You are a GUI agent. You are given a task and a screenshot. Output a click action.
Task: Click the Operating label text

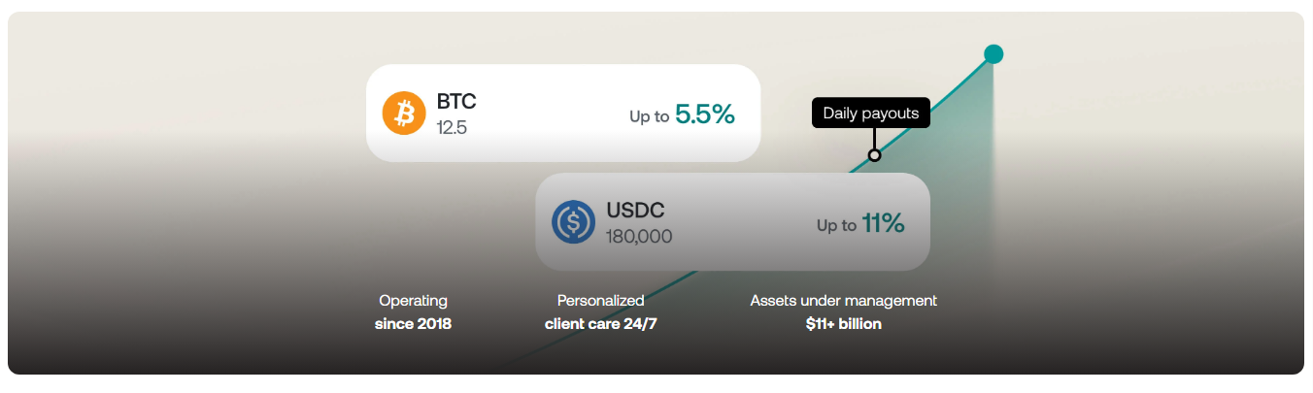(413, 301)
